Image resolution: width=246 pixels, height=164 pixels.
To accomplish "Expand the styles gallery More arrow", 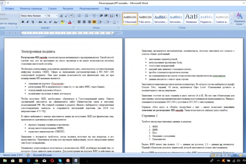I will 231,23.
